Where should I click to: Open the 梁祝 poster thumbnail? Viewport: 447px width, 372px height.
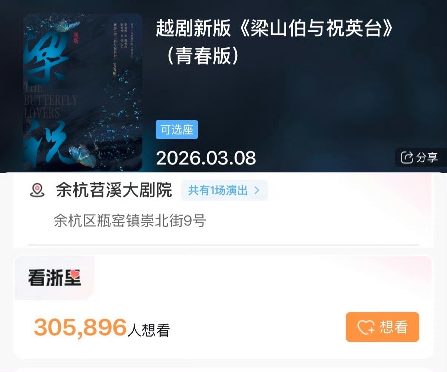[83, 93]
